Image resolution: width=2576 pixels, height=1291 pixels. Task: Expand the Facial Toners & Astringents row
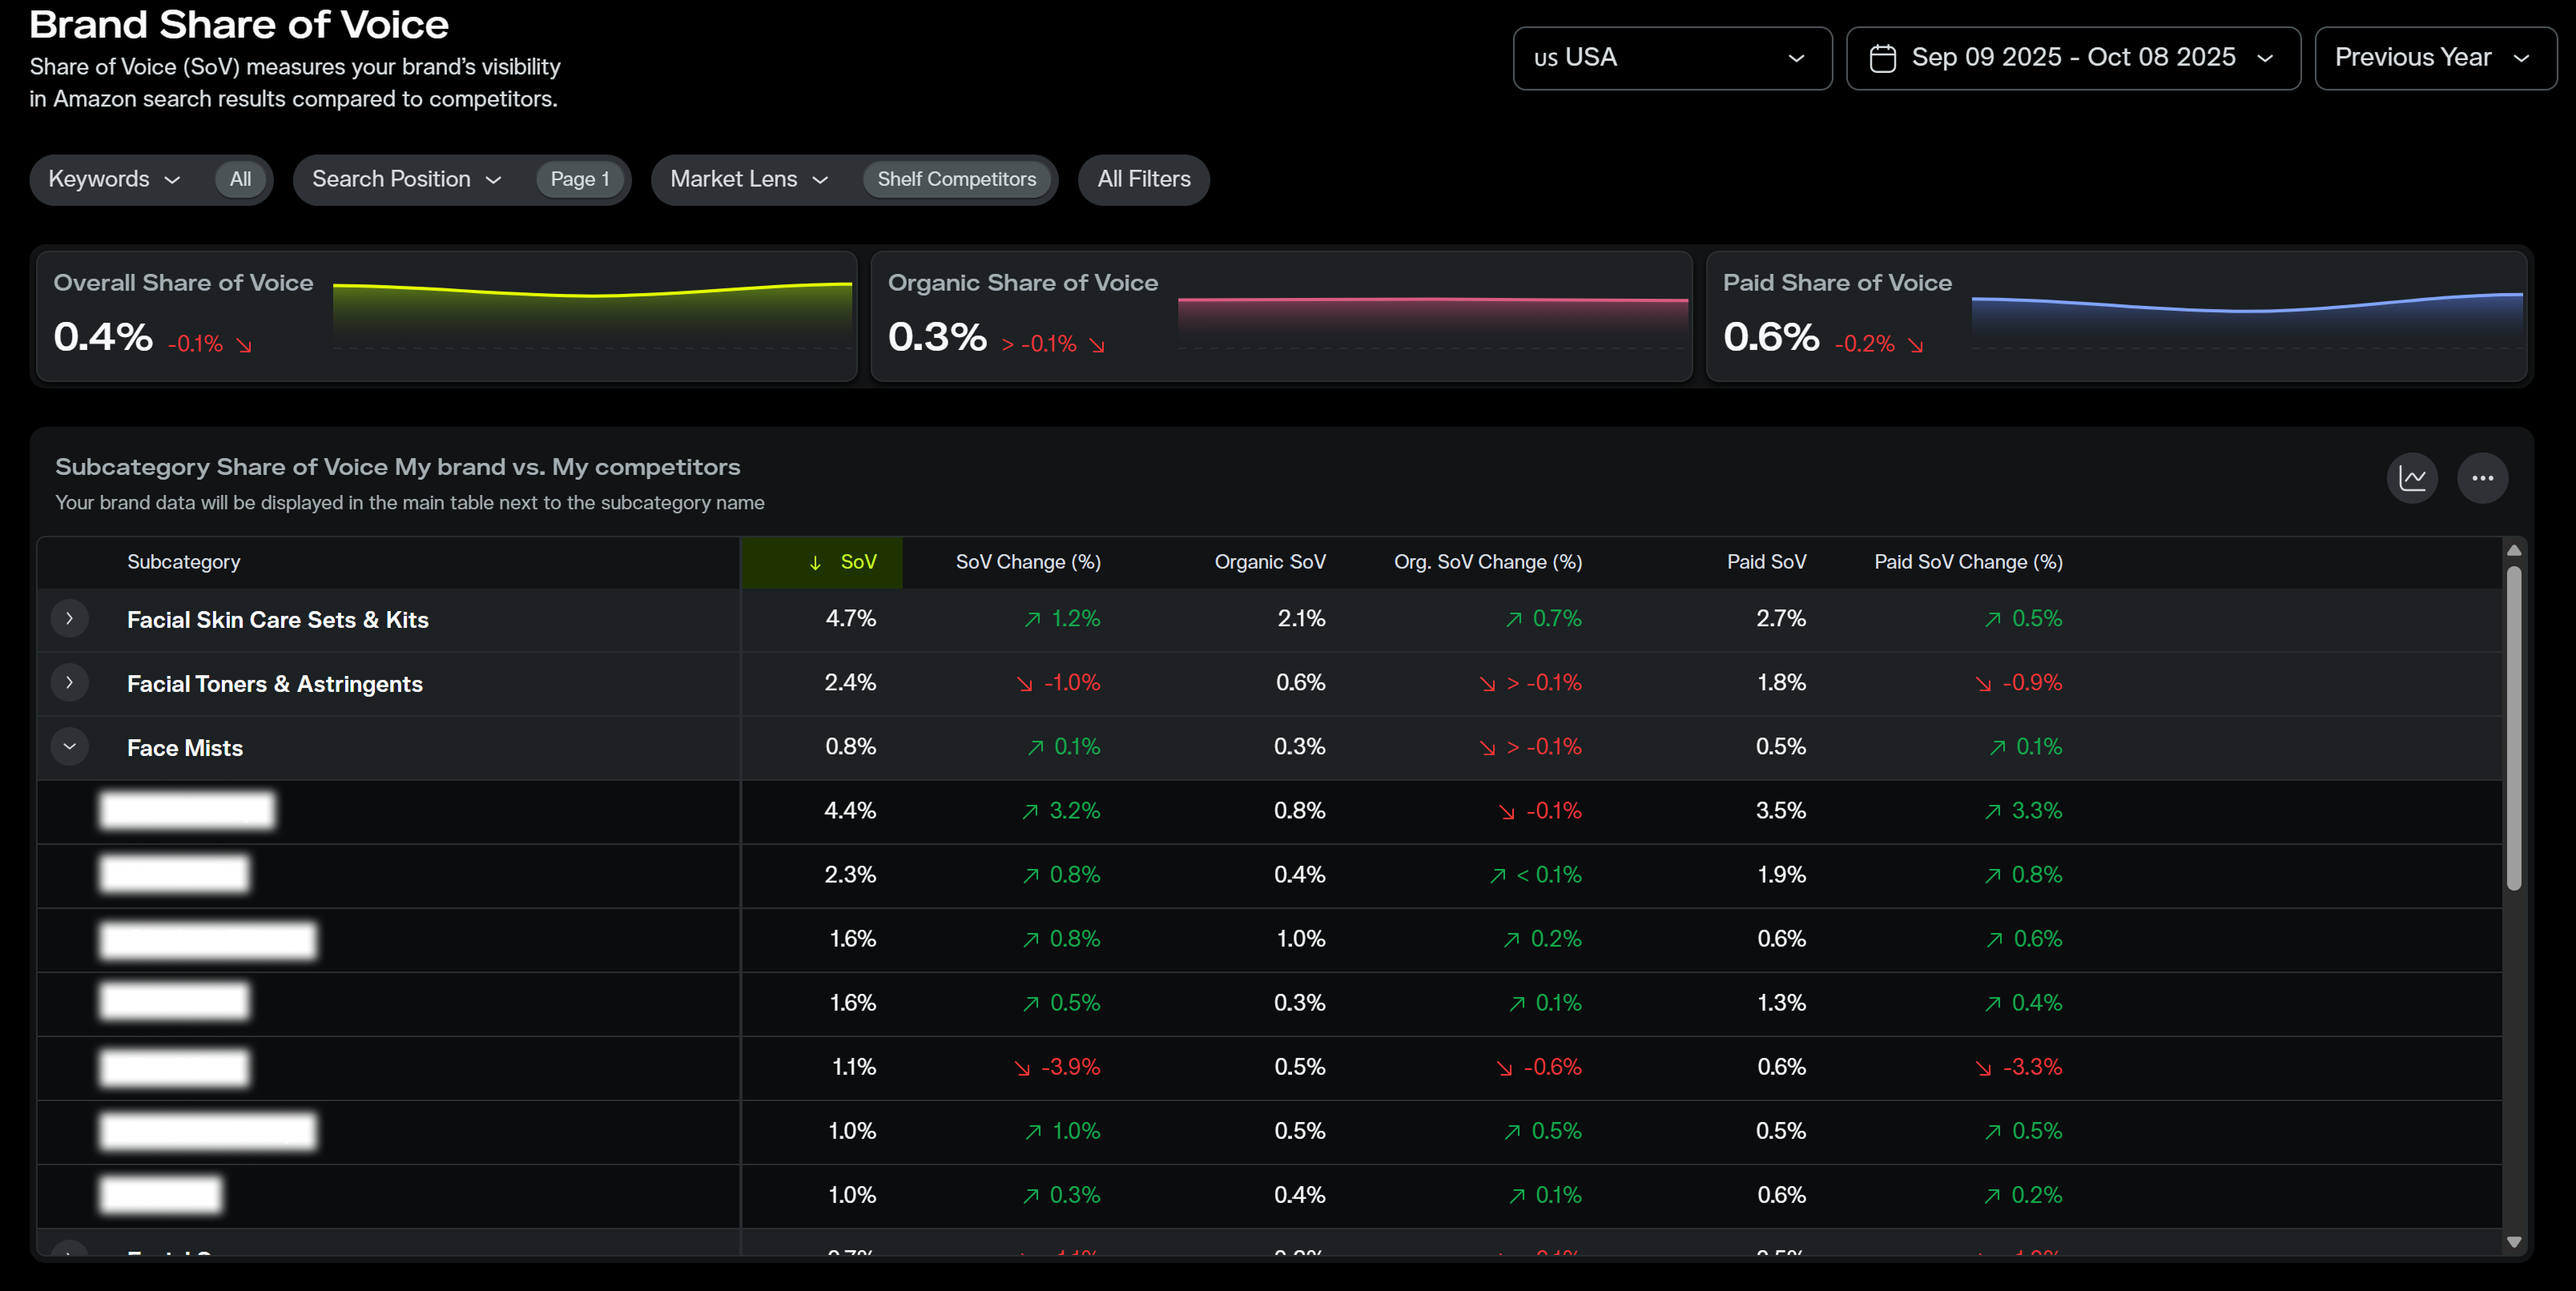click(69, 683)
